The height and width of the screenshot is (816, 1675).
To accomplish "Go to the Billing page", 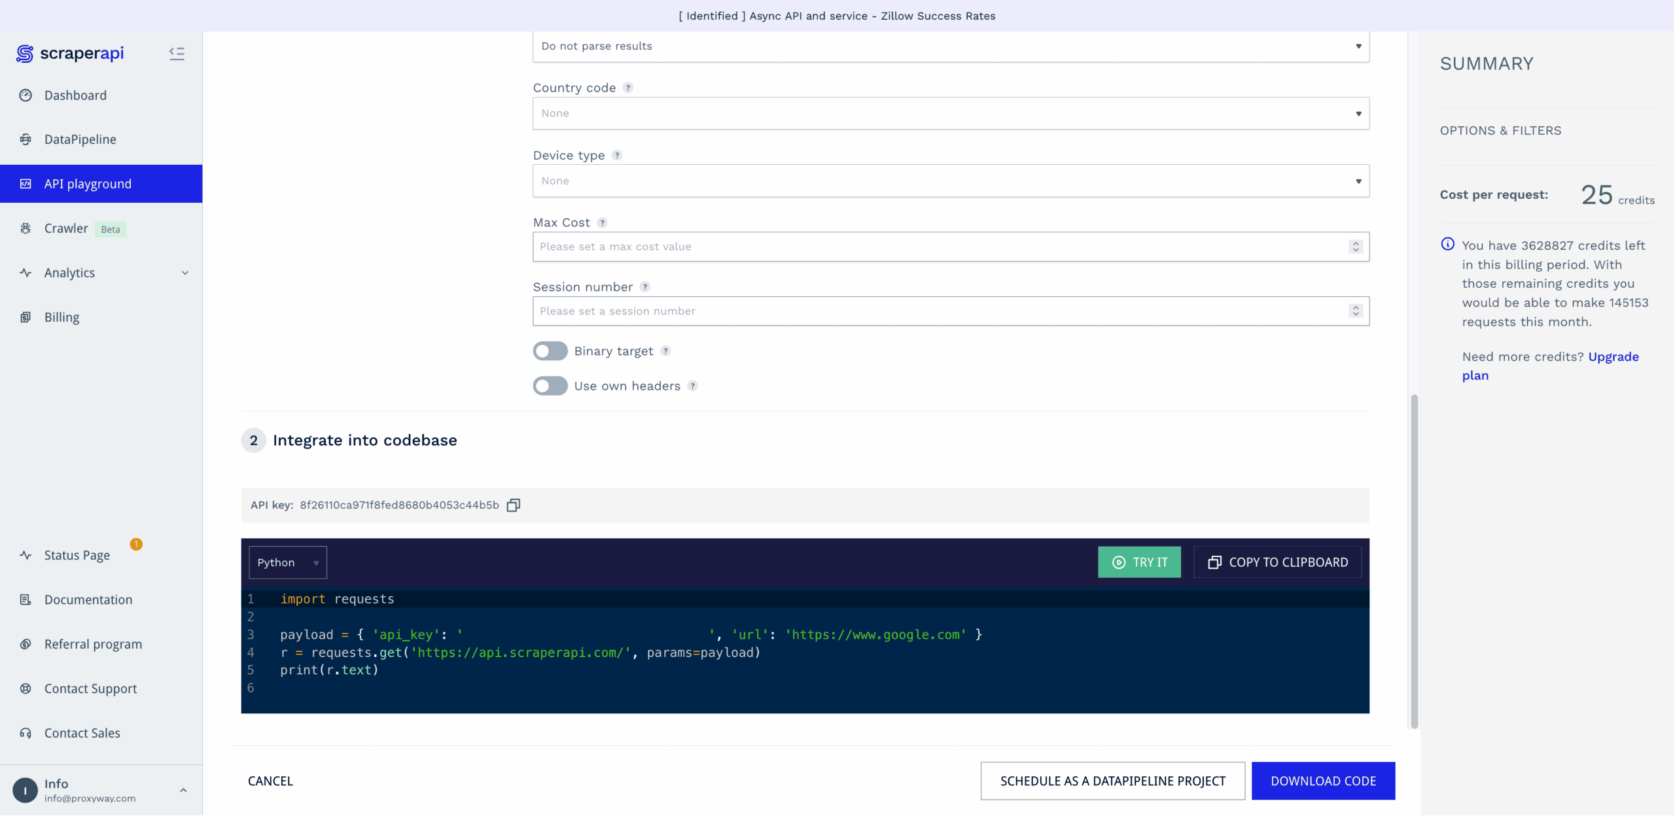I will 62,317.
